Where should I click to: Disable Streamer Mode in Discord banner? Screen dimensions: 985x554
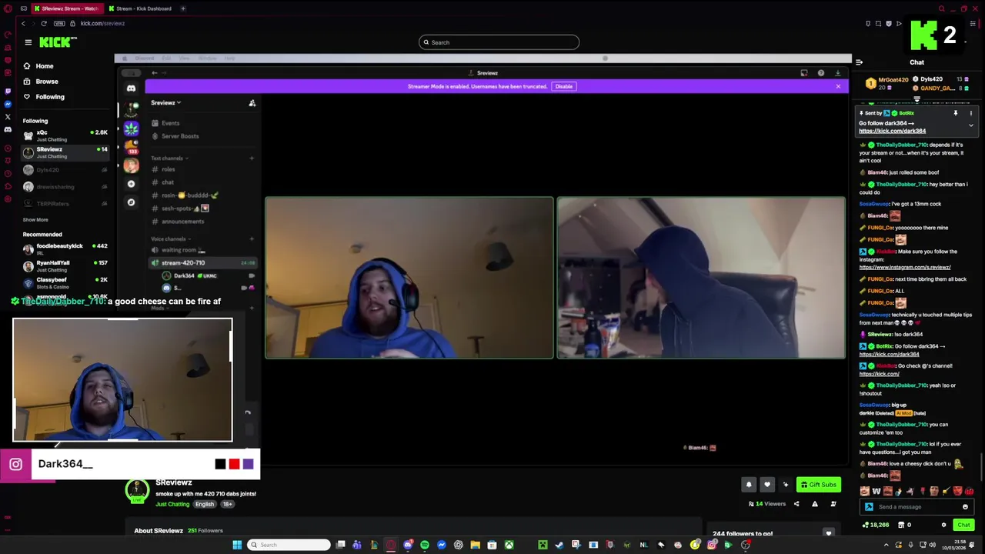564,86
